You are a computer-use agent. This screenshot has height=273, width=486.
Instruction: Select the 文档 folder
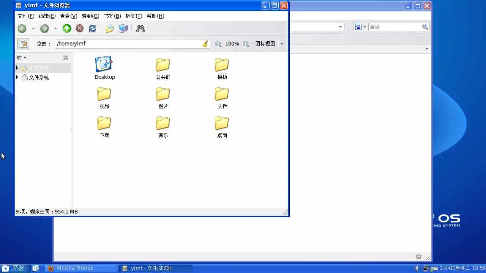click(x=222, y=98)
